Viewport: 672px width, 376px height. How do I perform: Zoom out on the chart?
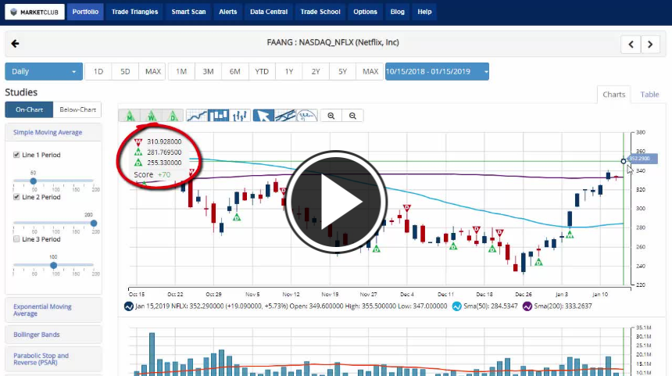352,116
